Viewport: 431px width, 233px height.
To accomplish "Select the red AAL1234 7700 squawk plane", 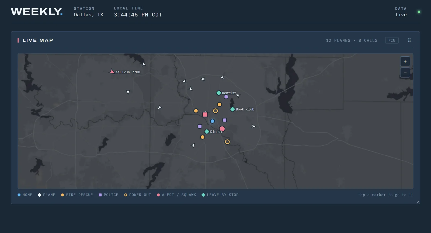I will click(112, 71).
